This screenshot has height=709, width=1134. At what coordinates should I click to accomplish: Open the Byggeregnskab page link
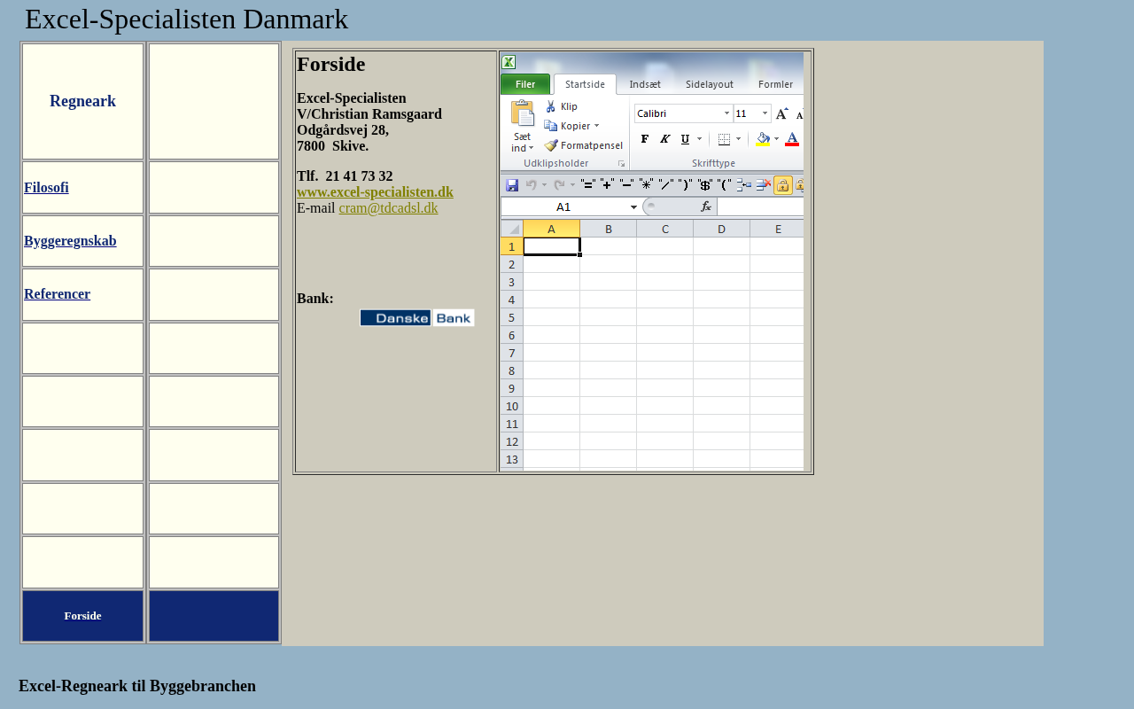coord(70,240)
